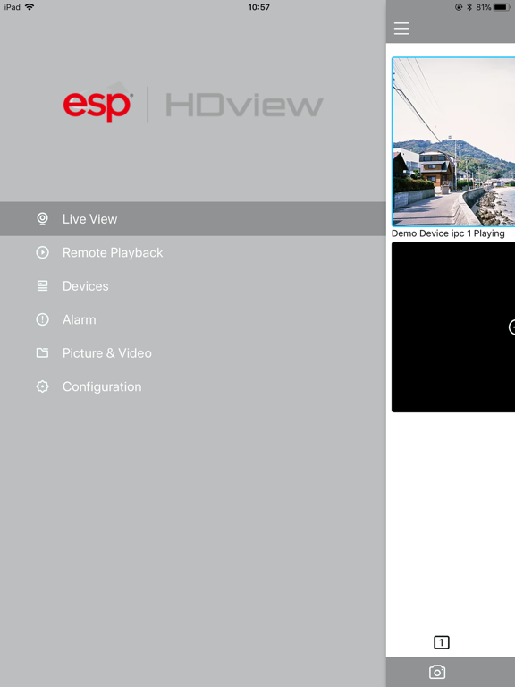Click the Live View camera icon
515x687 pixels.
coord(43,218)
